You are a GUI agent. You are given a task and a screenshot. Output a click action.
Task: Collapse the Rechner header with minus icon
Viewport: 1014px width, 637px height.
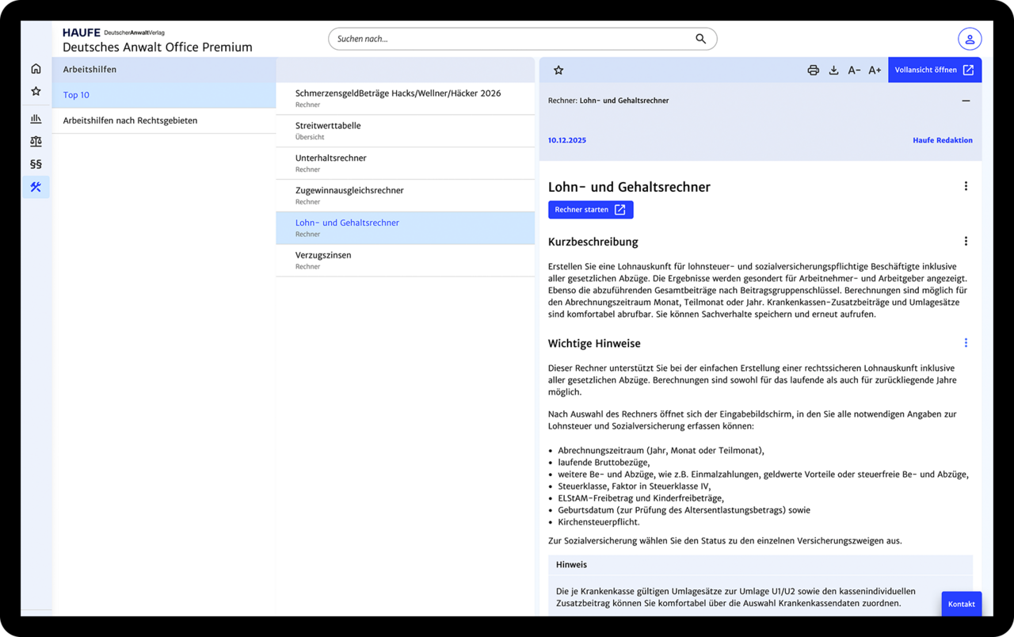coord(966,101)
